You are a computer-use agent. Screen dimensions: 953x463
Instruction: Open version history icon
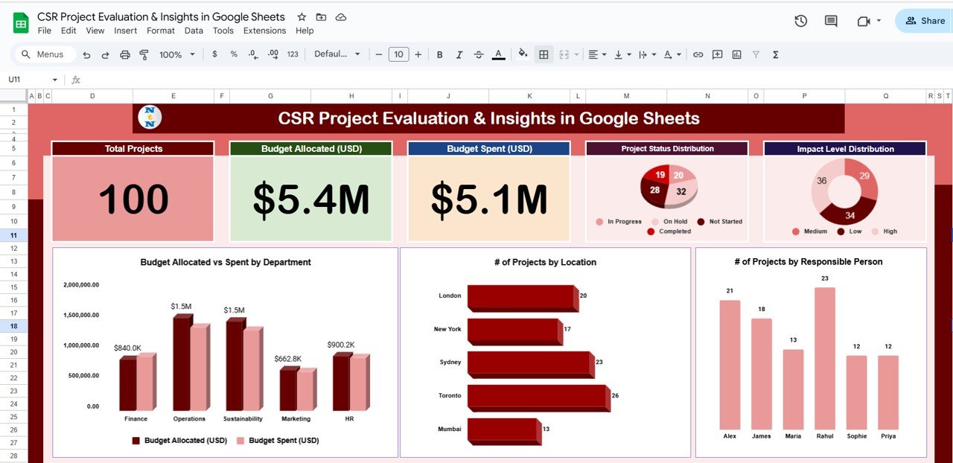point(800,21)
